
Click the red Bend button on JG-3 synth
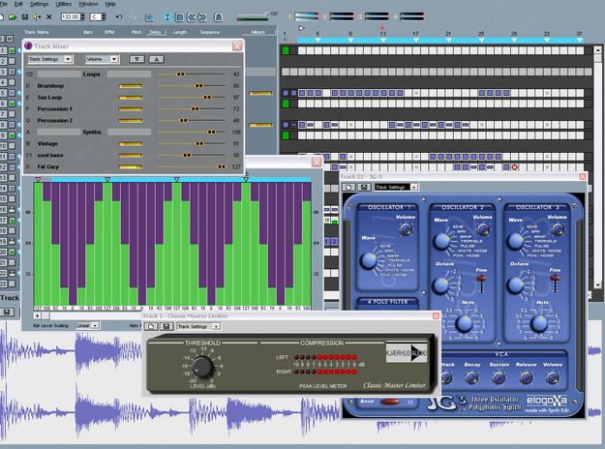point(390,402)
